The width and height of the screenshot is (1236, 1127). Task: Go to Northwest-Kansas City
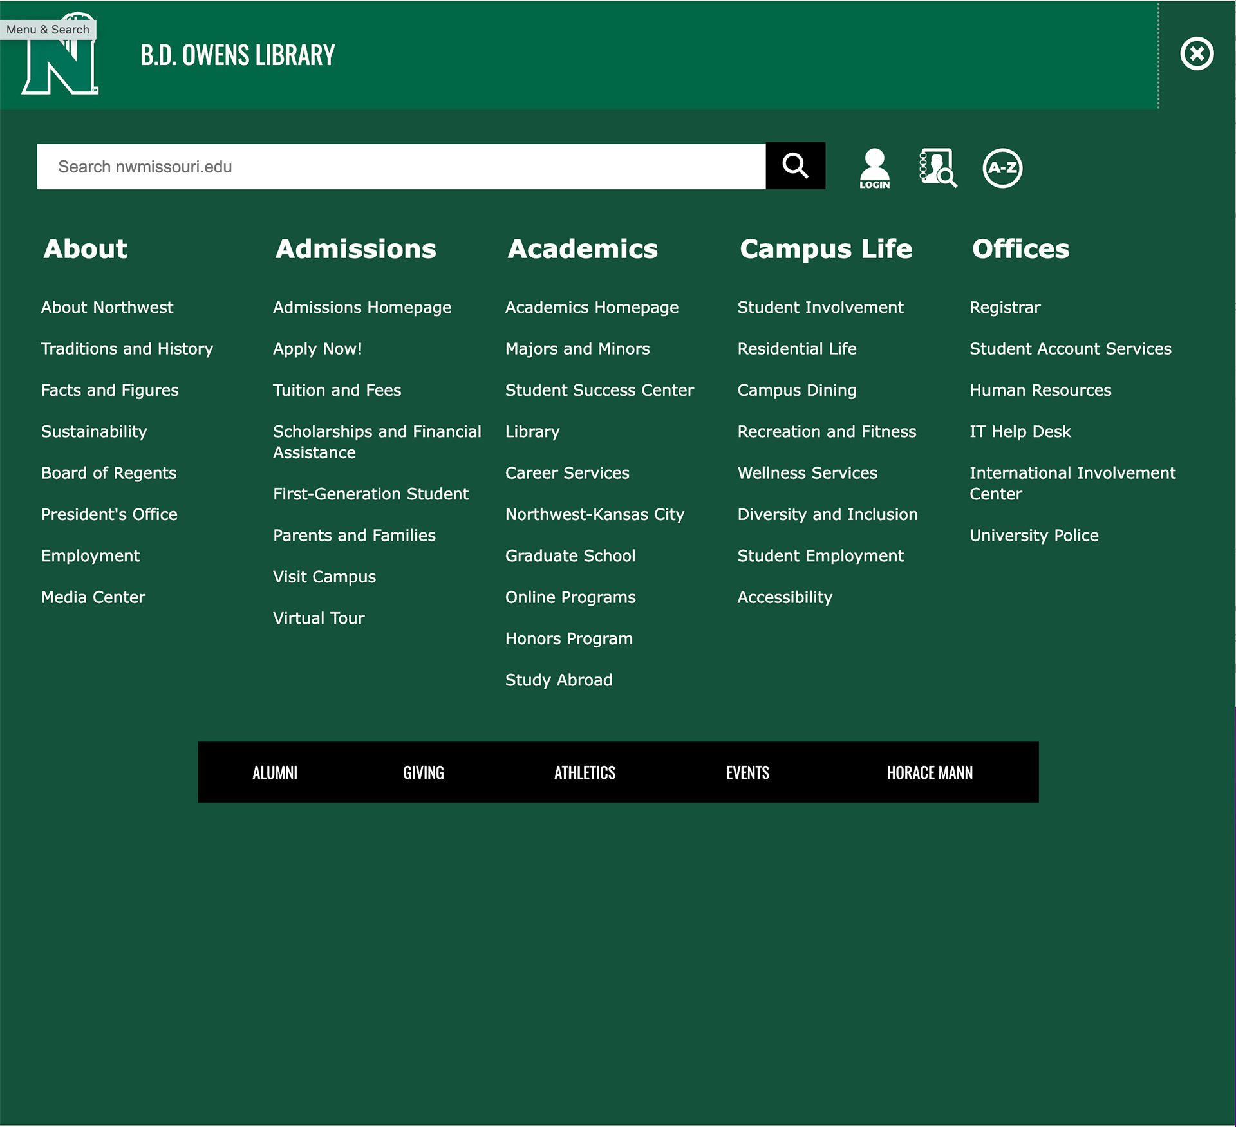pos(595,514)
